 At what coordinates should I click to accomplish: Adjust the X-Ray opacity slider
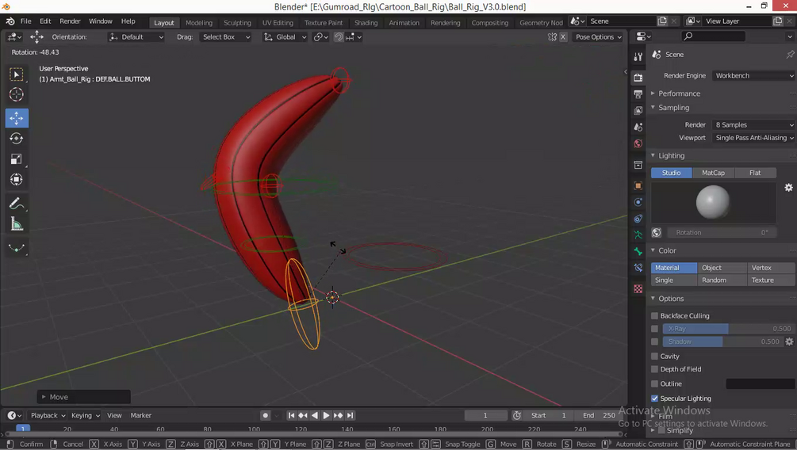728,329
